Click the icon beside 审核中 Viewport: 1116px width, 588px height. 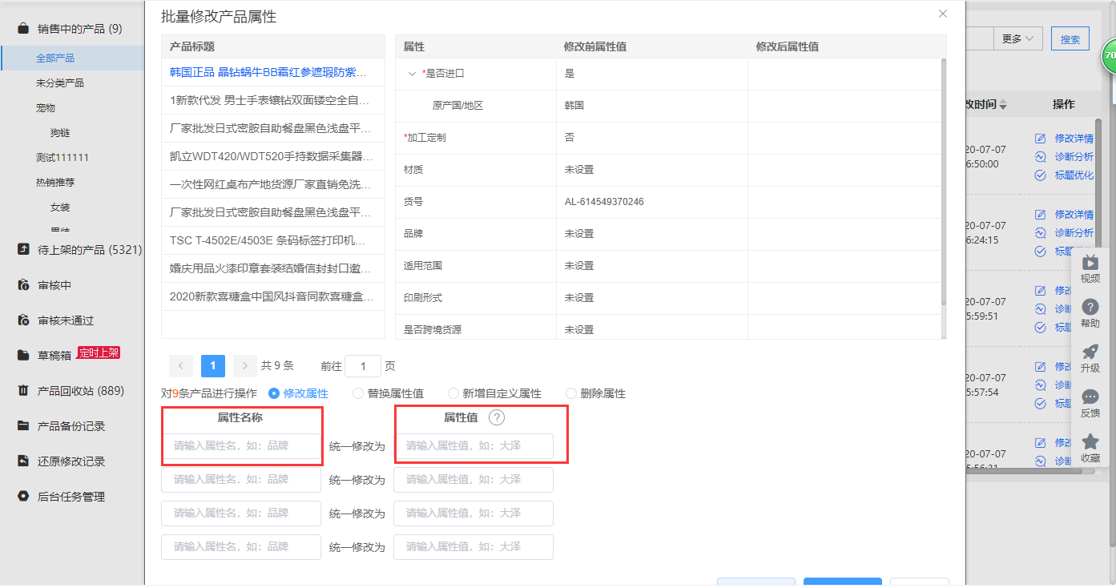[x=23, y=285]
